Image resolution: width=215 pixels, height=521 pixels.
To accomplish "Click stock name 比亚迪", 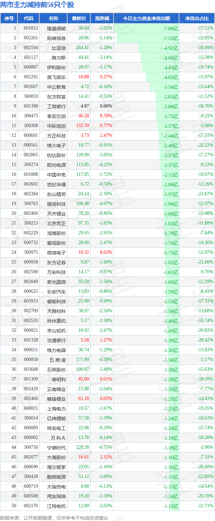I will [x=59, y=48].
